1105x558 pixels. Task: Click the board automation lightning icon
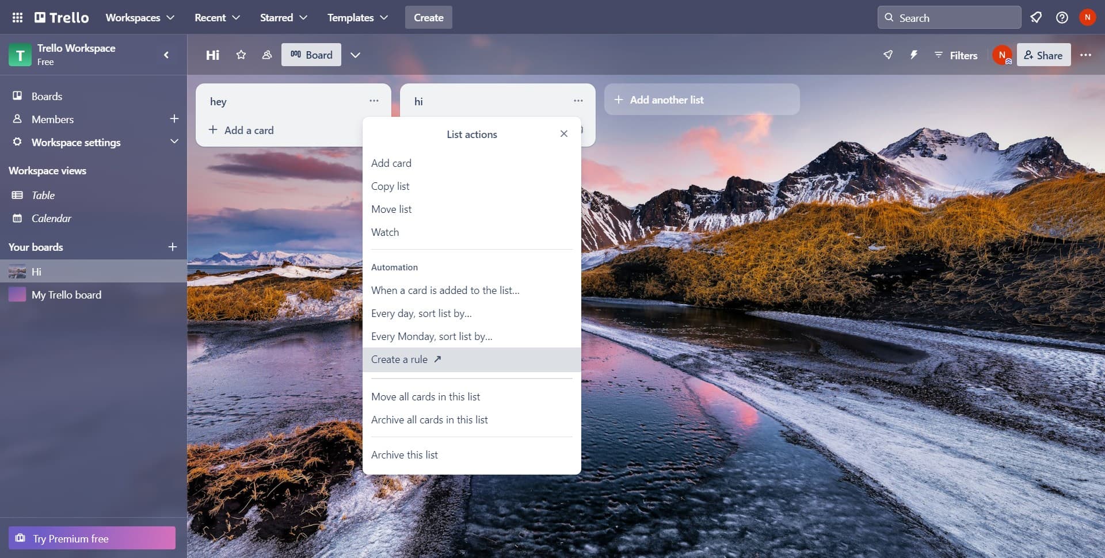point(913,55)
